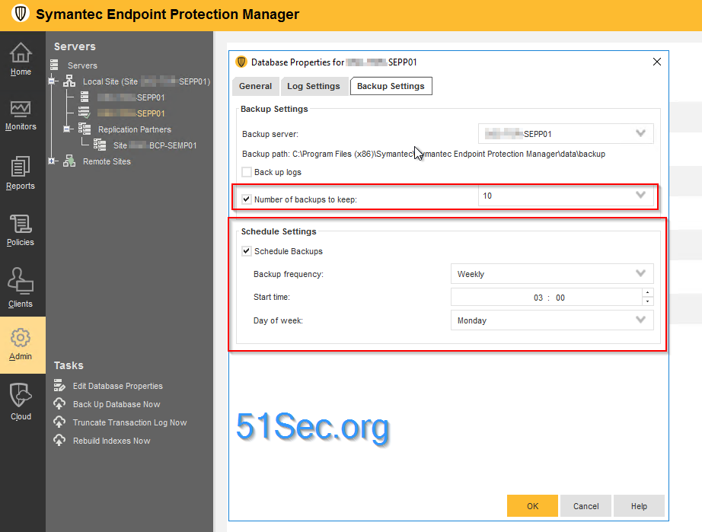The height and width of the screenshot is (532, 702).
Task: Open the Reports page icon
Action: [21, 167]
